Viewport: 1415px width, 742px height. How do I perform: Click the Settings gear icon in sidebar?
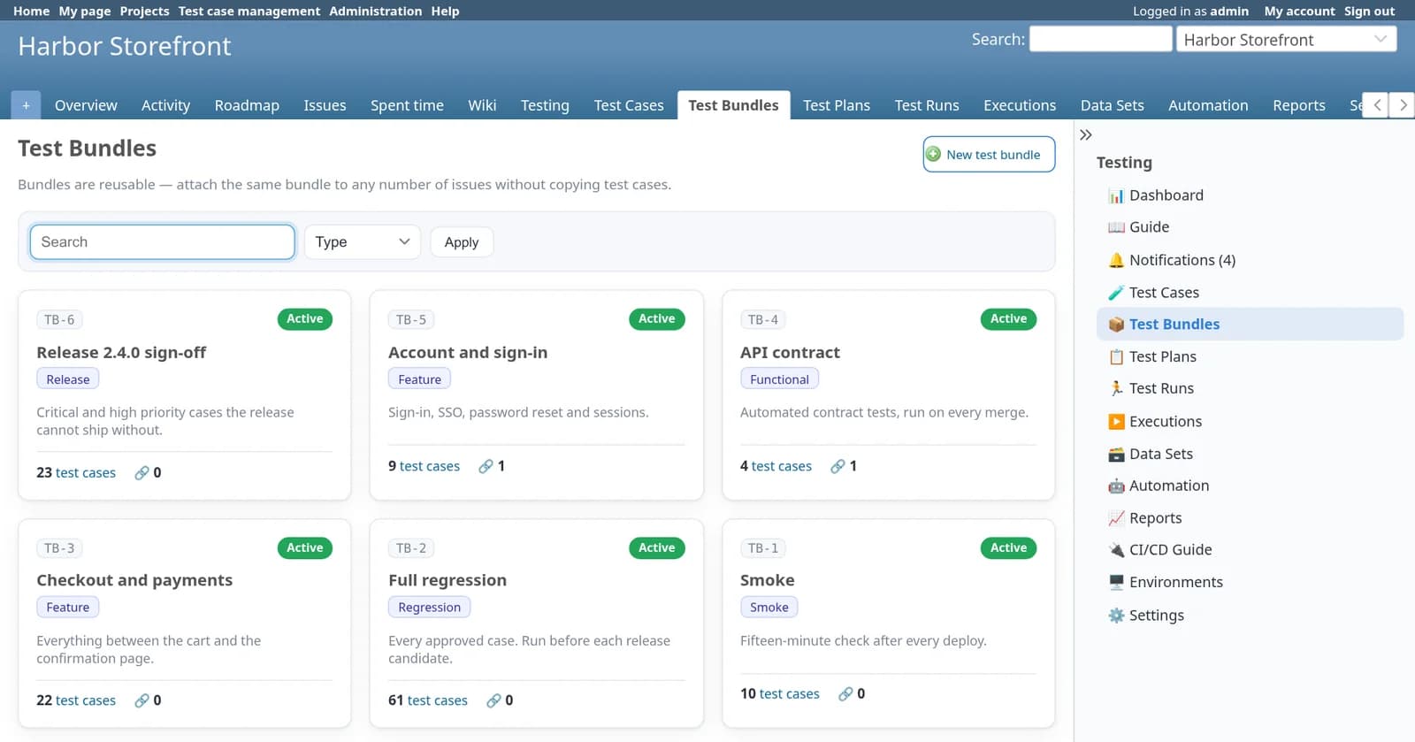(1116, 616)
